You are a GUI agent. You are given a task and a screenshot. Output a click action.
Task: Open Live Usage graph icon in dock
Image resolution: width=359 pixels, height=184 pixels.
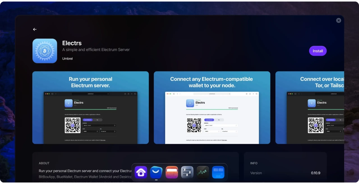202,173
